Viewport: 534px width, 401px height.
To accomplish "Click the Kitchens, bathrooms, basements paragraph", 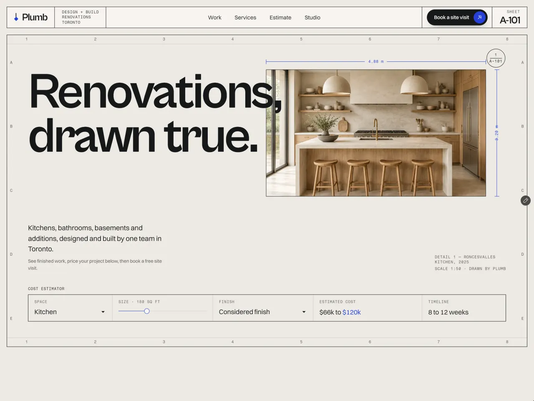I will click(95, 239).
